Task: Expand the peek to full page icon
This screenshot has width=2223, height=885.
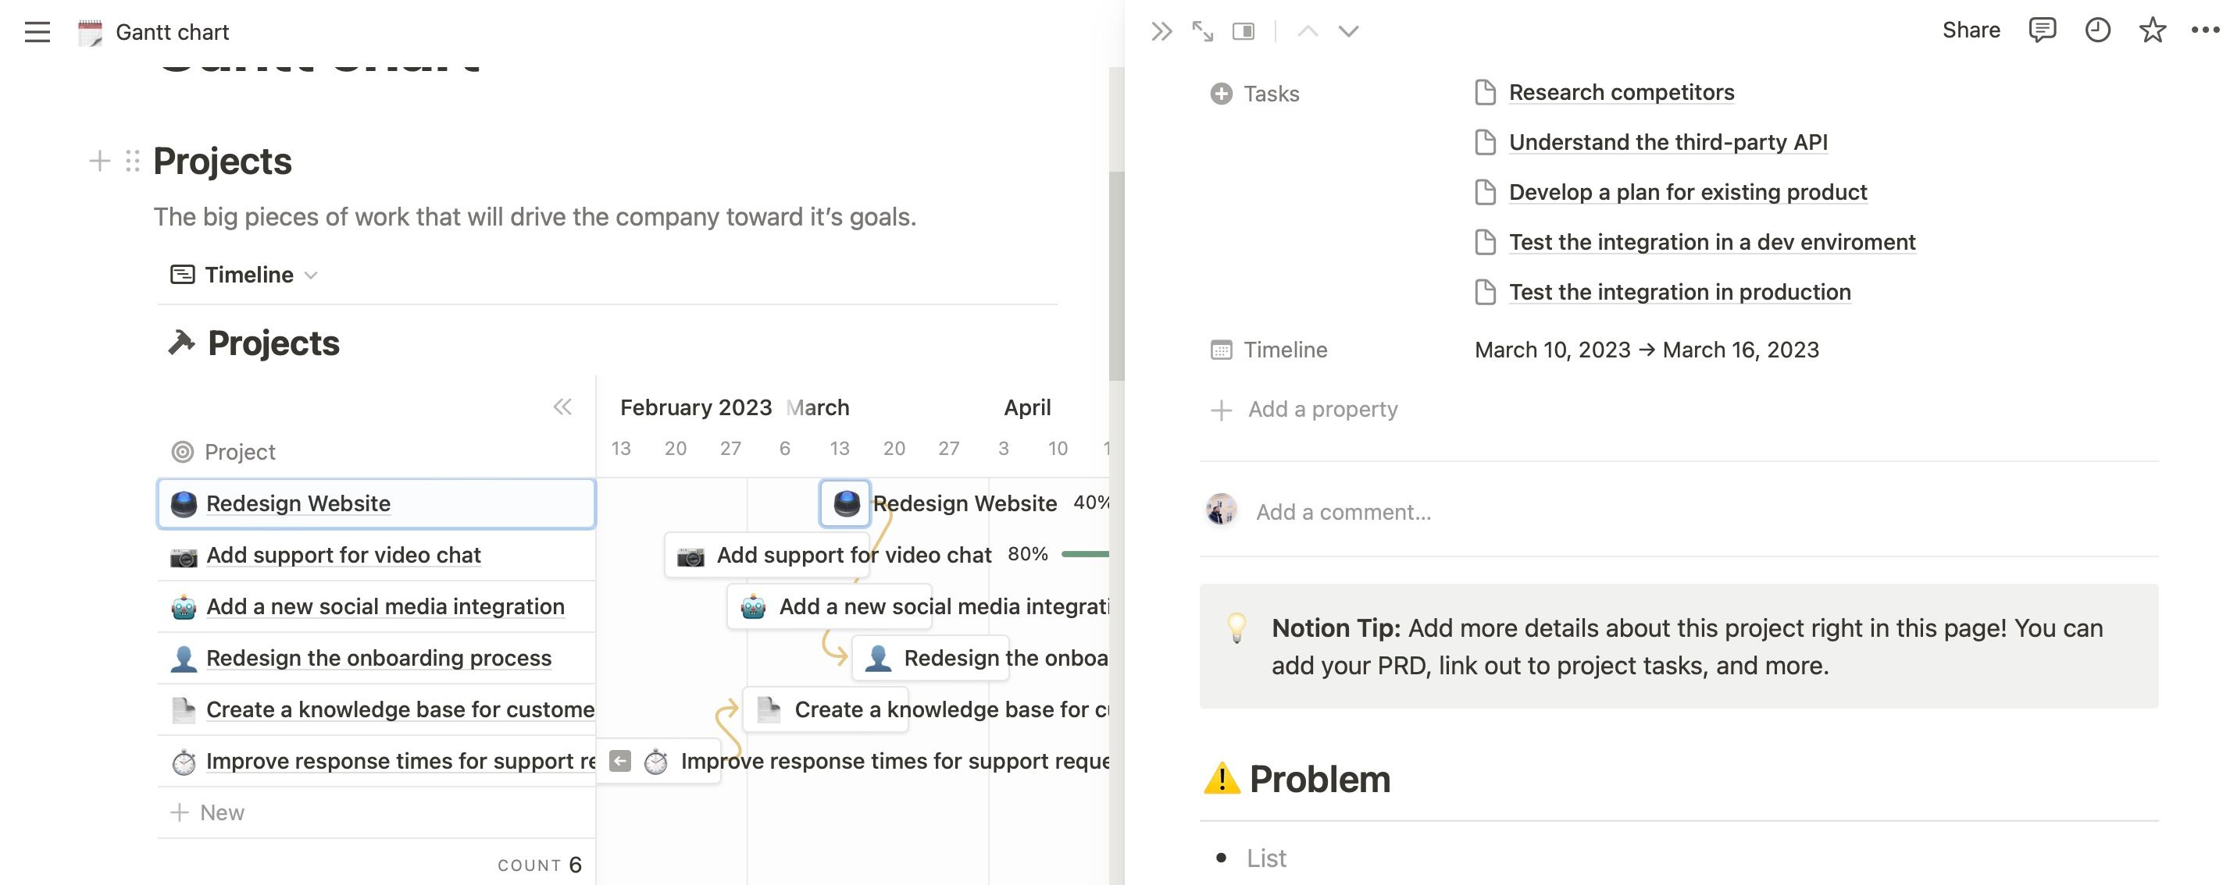Action: (x=1201, y=30)
